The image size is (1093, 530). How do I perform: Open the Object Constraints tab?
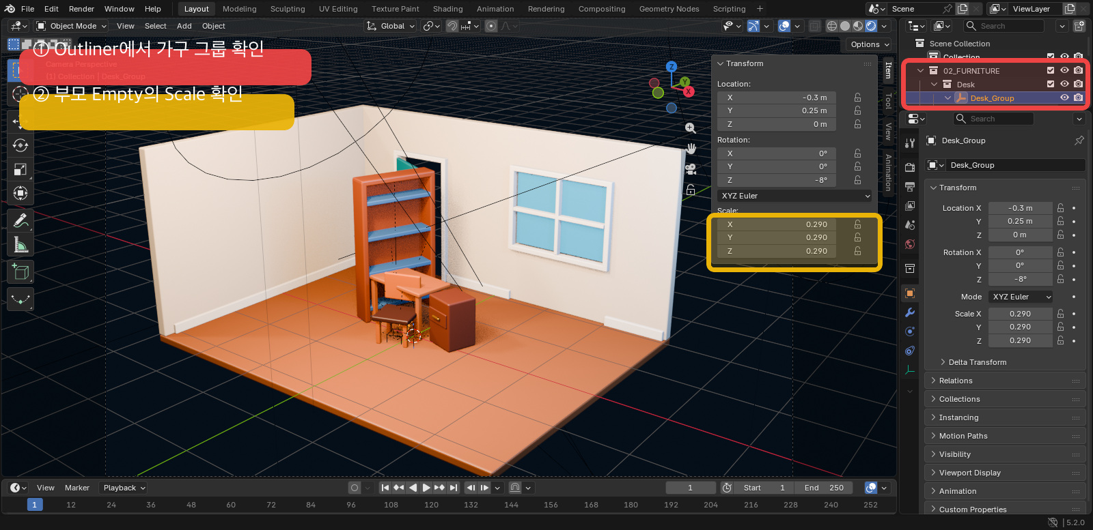coord(910,351)
